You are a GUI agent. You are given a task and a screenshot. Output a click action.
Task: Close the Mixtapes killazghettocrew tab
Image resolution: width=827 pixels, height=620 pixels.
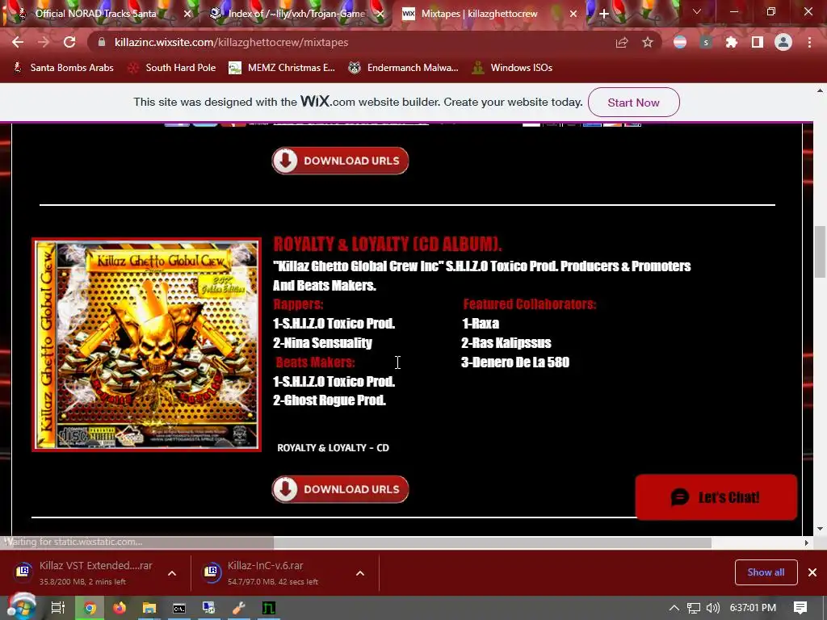573,14
